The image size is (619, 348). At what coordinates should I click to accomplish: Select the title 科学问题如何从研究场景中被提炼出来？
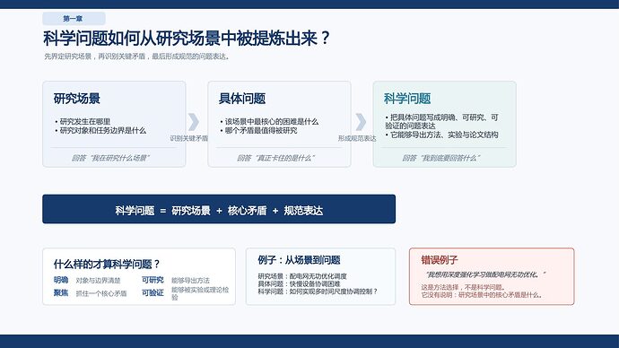pos(187,39)
